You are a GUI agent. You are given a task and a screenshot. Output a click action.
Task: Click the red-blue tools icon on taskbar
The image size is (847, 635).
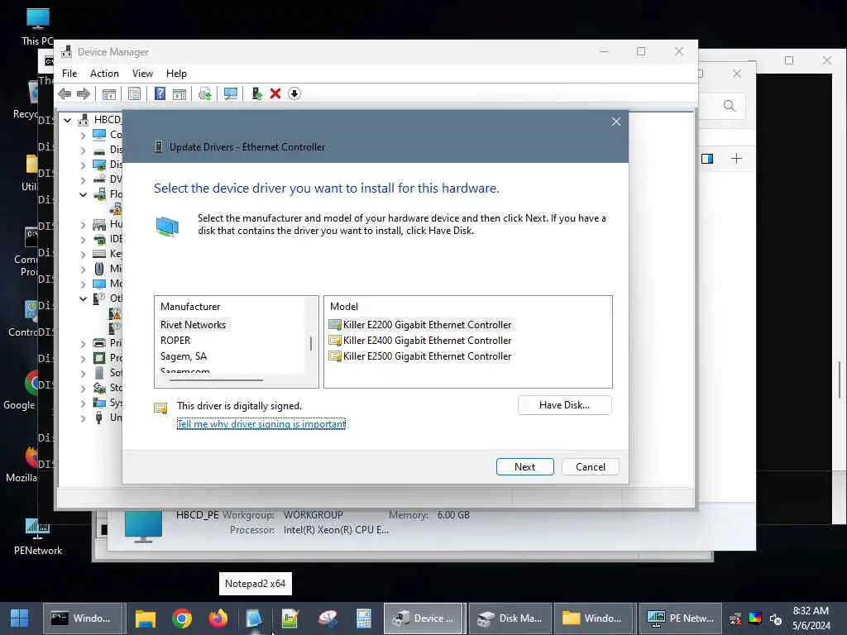pos(328,618)
